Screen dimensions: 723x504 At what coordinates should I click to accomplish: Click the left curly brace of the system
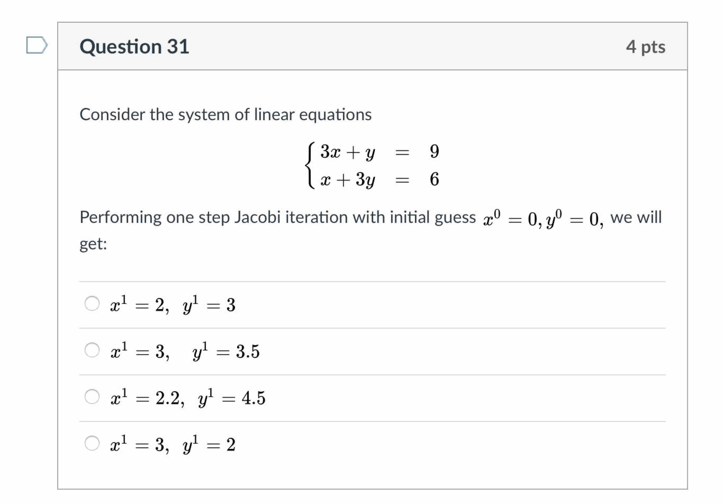tap(310, 165)
